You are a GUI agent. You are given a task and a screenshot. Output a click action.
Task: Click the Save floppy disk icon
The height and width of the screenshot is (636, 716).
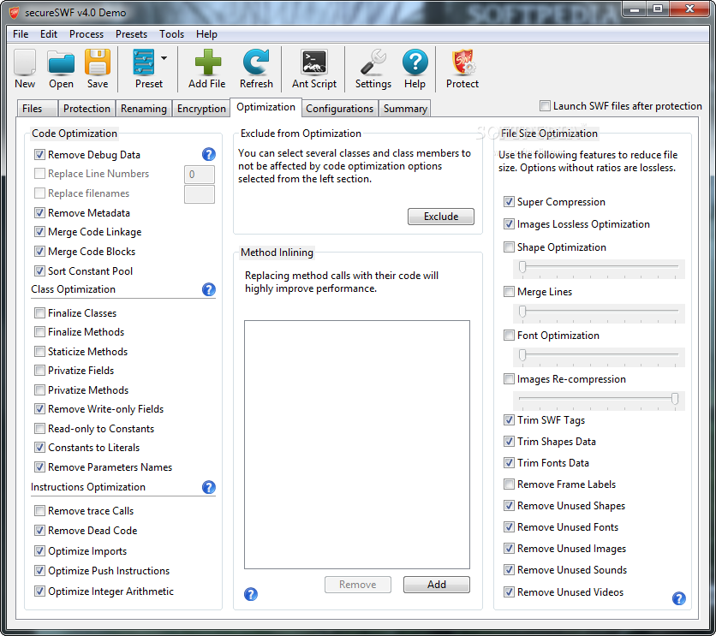pos(98,62)
